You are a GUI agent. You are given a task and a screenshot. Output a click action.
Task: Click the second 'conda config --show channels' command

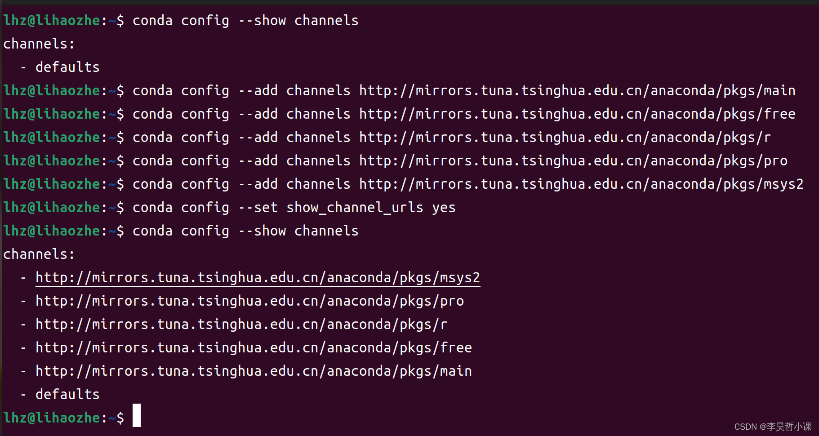pyautogui.click(x=245, y=231)
